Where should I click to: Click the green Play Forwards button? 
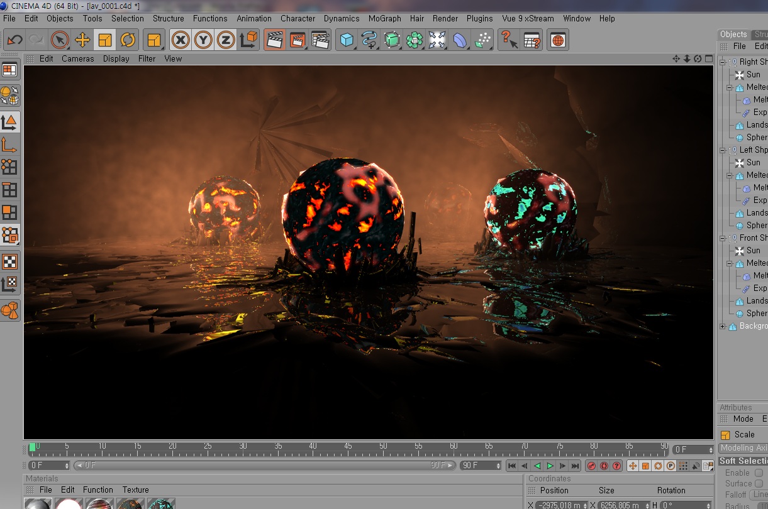click(550, 466)
